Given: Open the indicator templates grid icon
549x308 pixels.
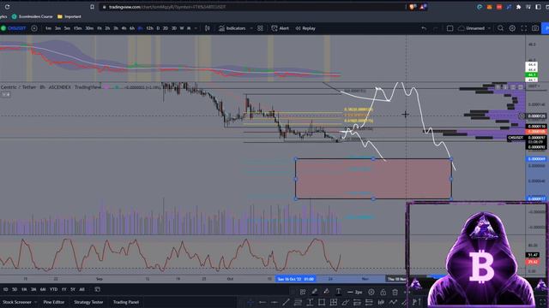Looking at the screenshot, I should click(260, 28).
